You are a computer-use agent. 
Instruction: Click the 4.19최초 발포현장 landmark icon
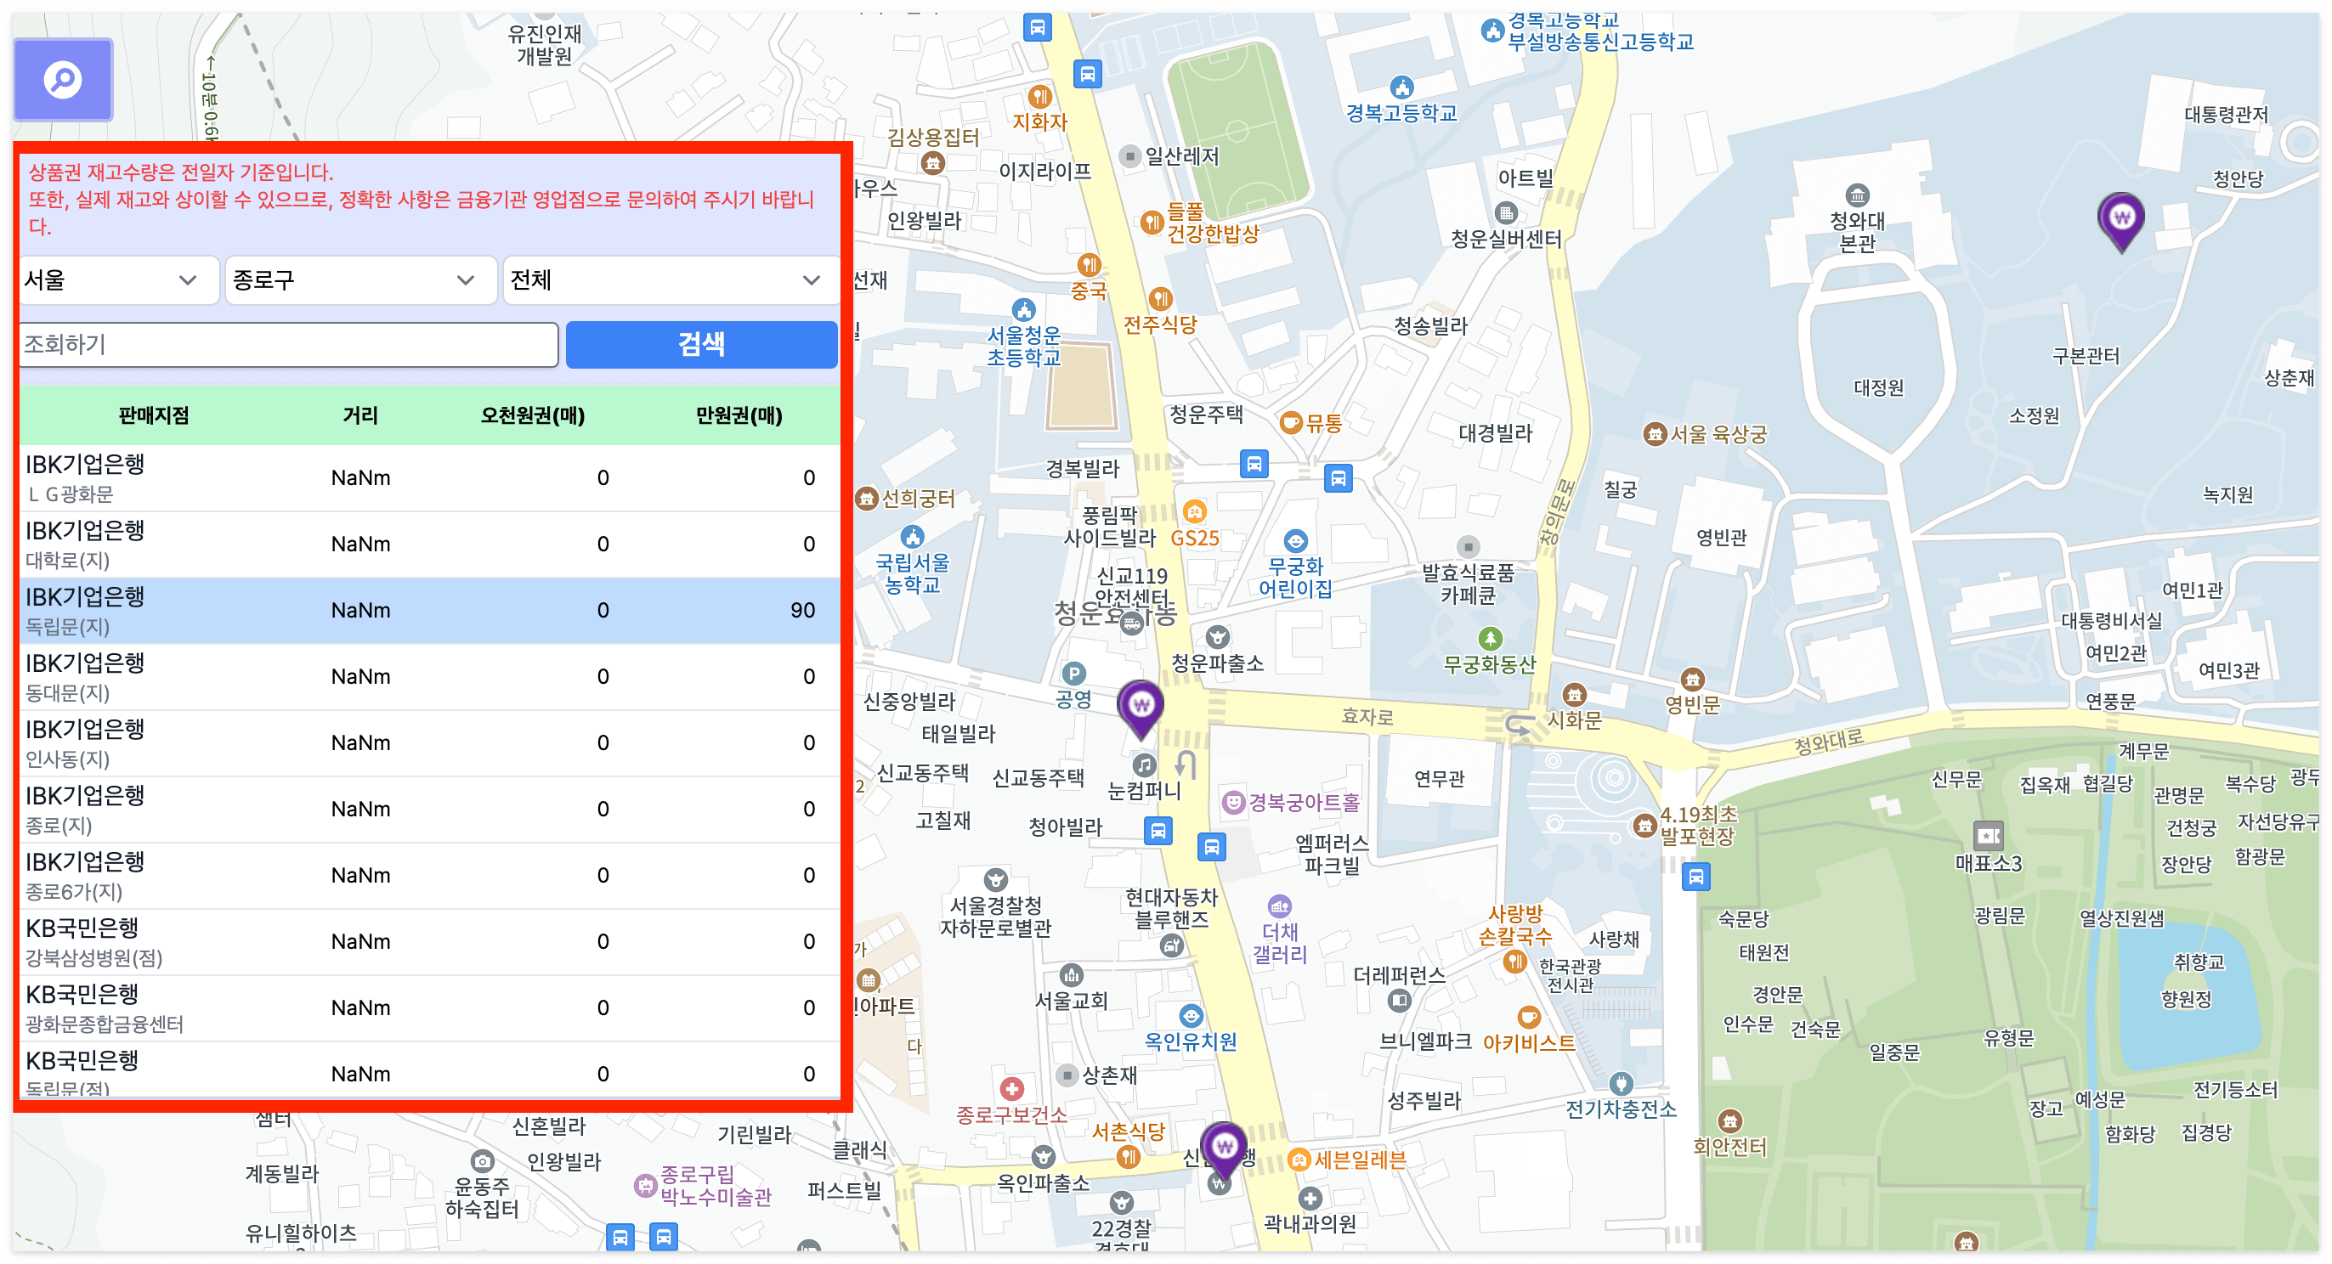click(1644, 825)
